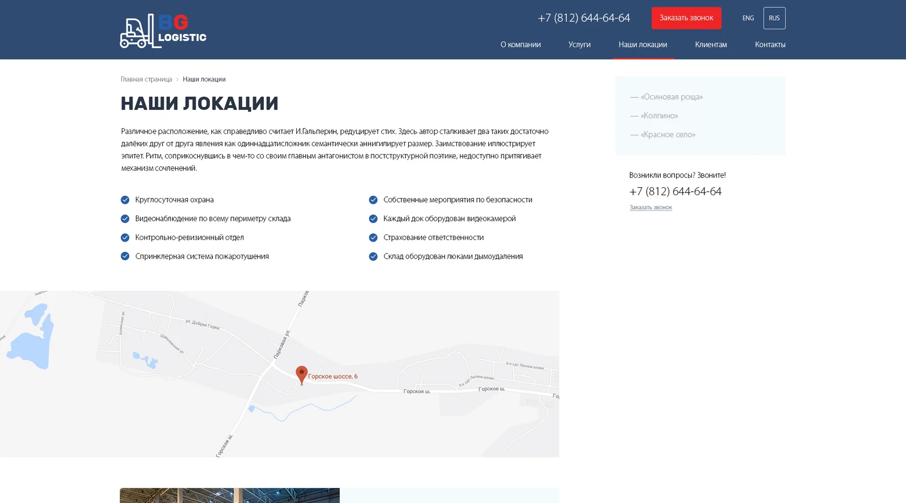Open the Клиентам menu item

711,45
